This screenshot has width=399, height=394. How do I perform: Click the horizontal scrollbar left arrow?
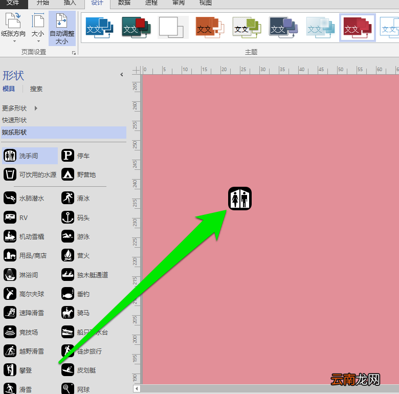click(137, 389)
